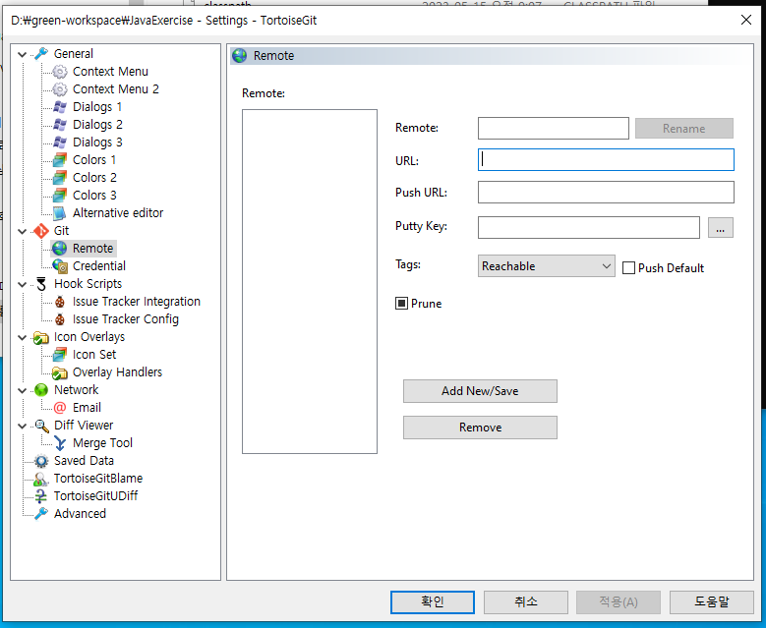
Task: Open the Alternative editor settings page
Action: pyautogui.click(x=118, y=213)
